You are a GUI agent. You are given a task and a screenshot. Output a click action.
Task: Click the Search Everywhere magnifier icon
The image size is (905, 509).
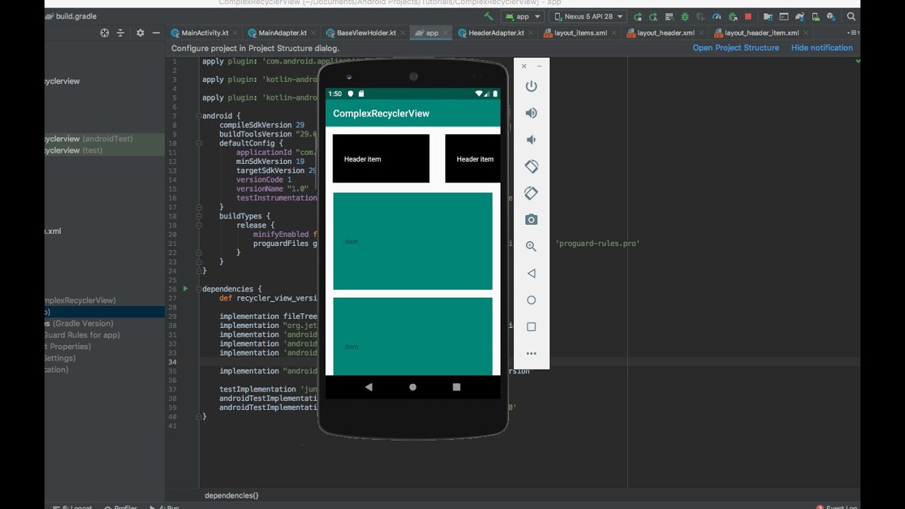851,16
